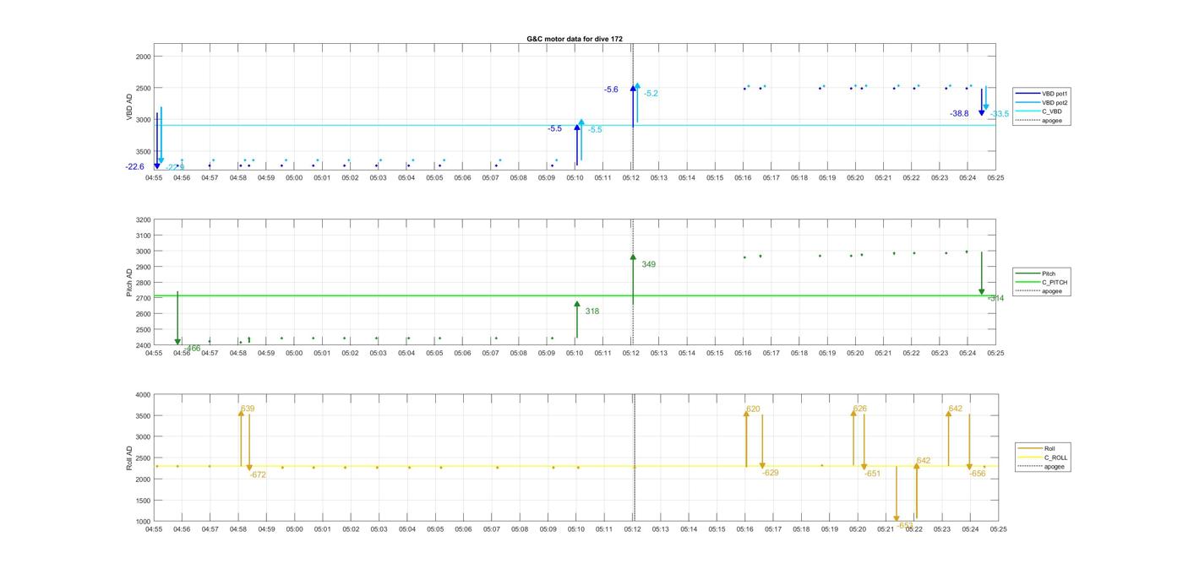
Task: Select the "C_PITCH" legend entry
Action: (1042, 282)
